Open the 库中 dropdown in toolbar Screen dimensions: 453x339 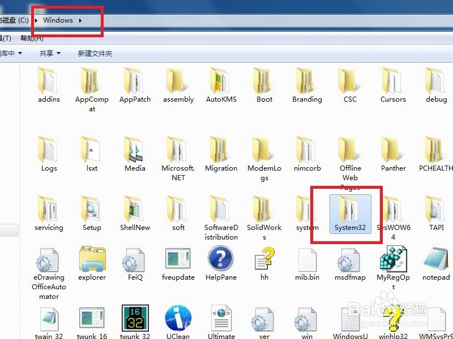(11, 53)
